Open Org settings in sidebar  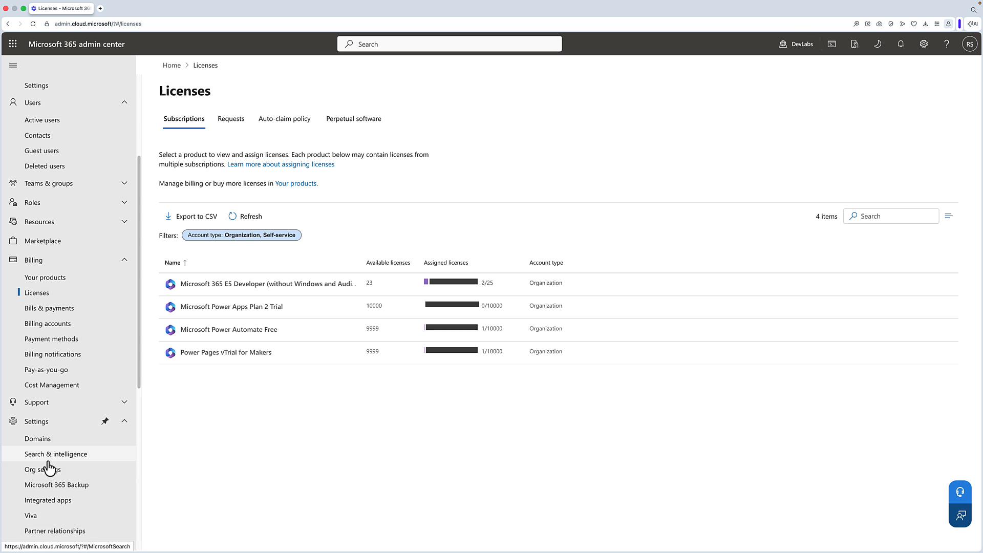[x=42, y=470]
